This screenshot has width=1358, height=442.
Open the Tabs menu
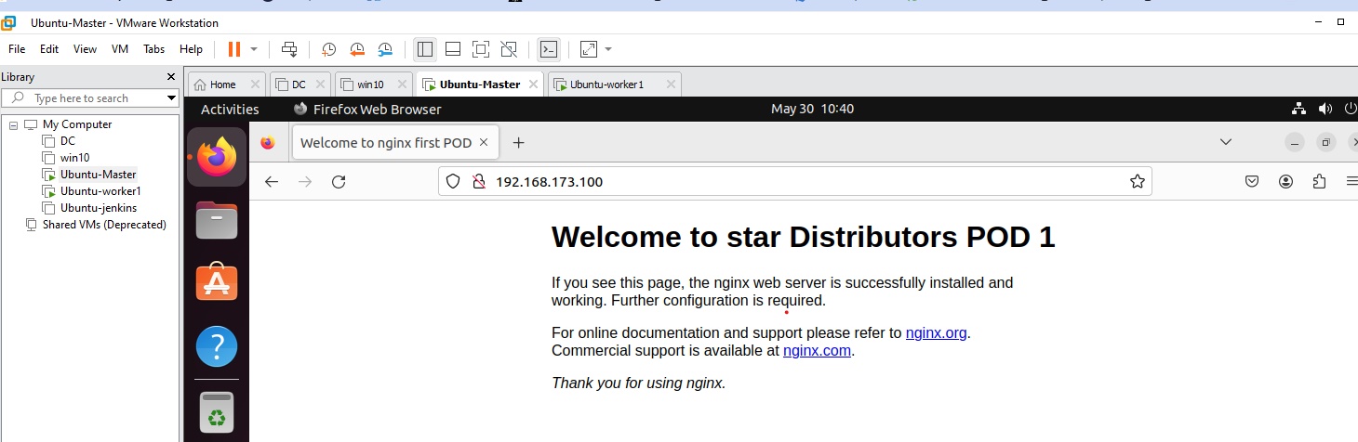coord(154,49)
